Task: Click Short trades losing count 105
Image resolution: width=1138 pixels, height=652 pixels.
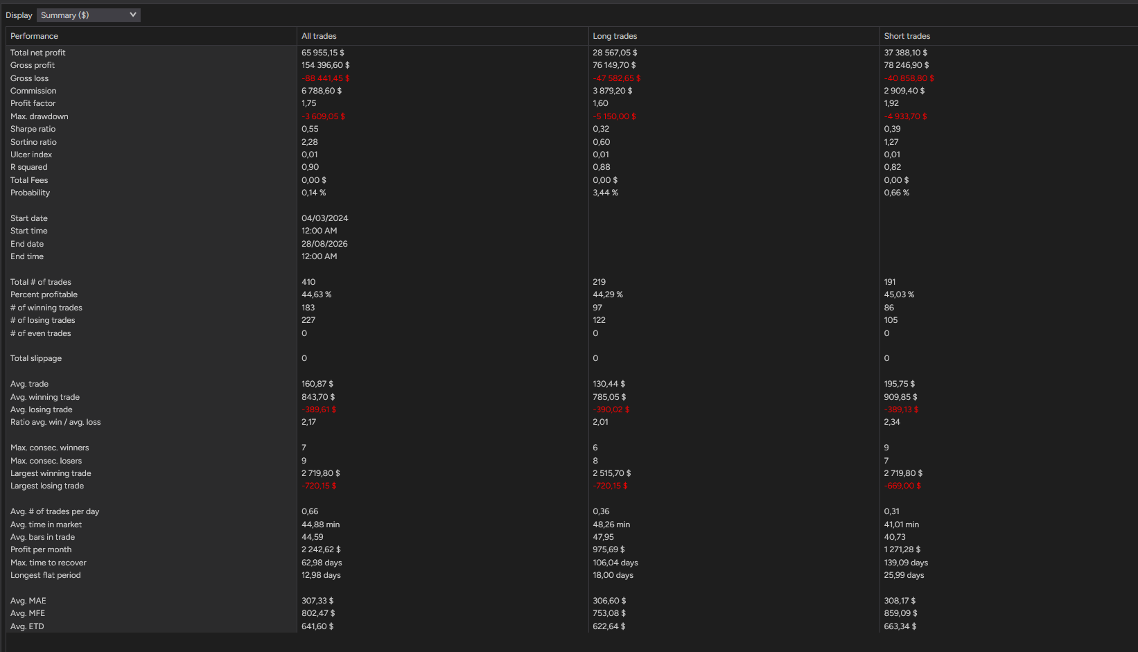Action: [x=891, y=320]
